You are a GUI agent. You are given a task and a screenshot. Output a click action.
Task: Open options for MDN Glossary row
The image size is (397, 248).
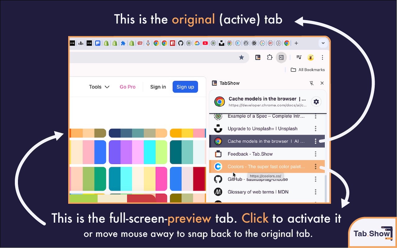pos(315,192)
